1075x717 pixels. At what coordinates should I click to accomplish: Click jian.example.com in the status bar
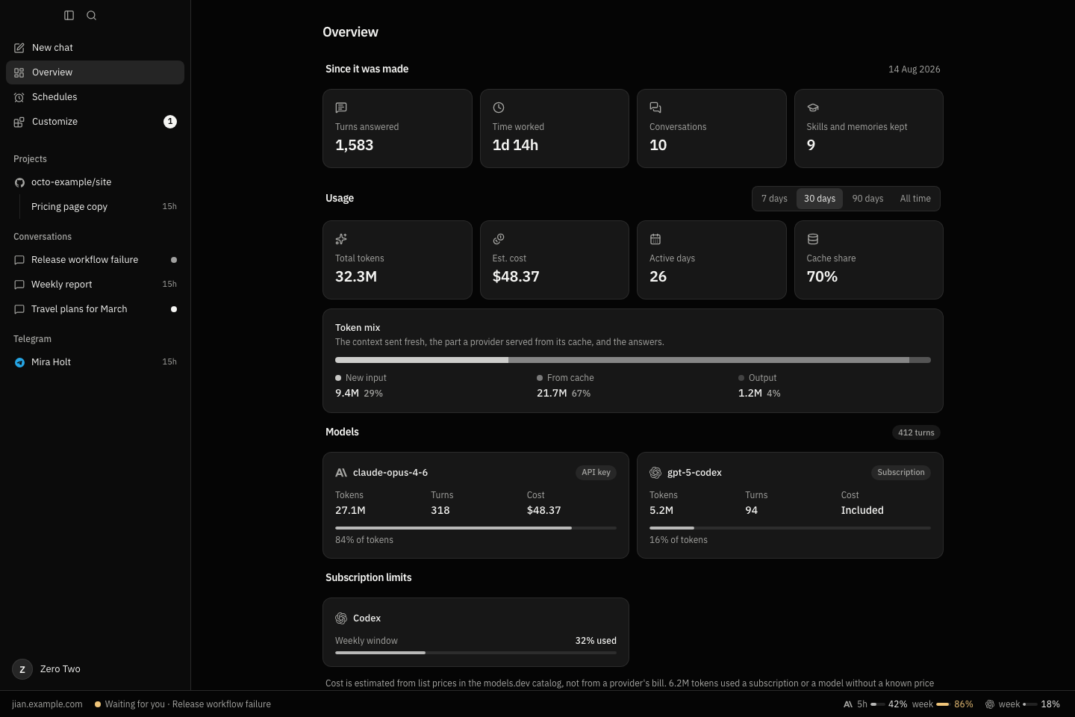[x=47, y=704]
